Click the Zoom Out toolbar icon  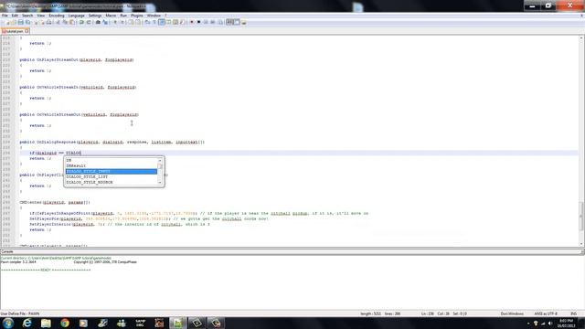(122, 22)
